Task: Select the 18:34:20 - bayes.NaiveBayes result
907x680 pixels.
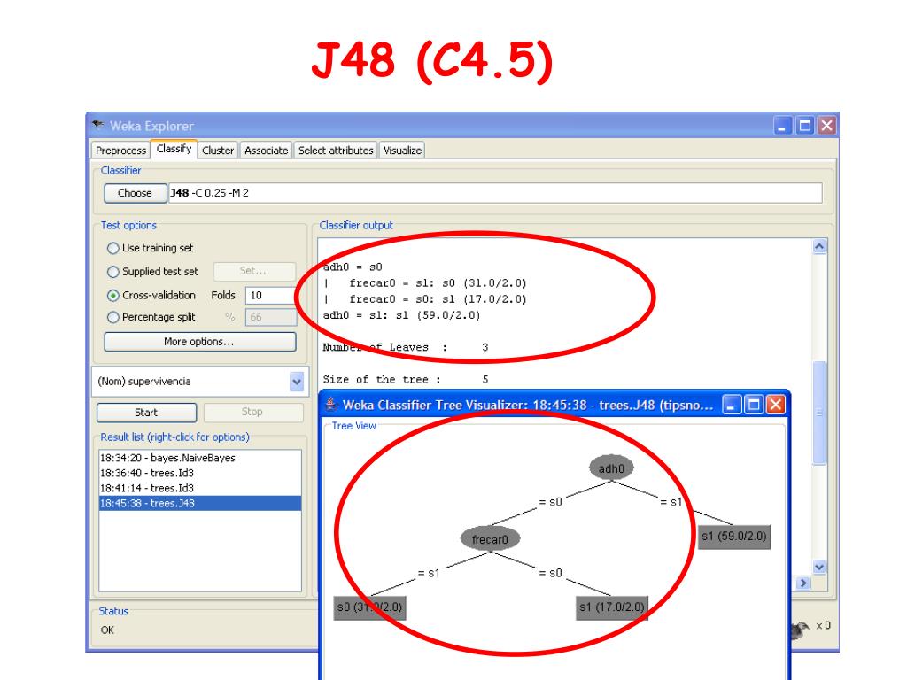Action: pyautogui.click(x=200, y=458)
